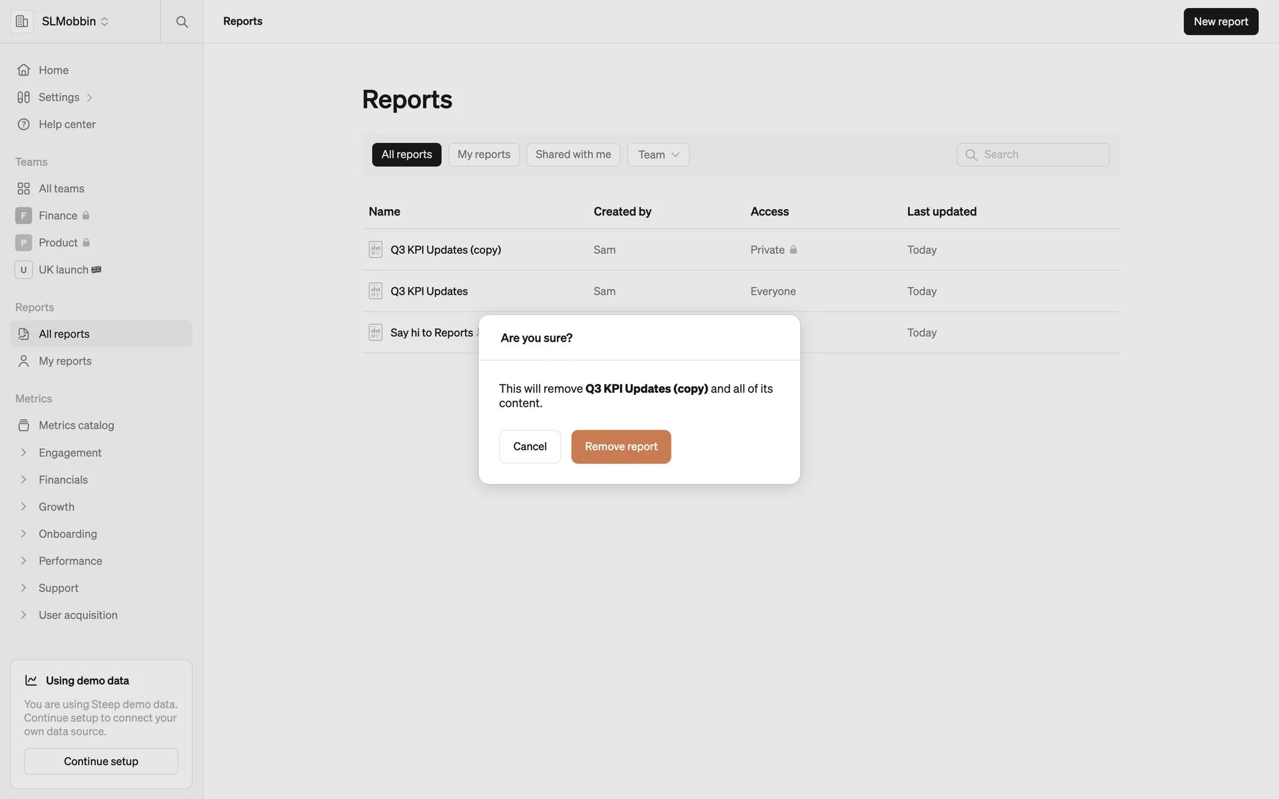This screenshot has width=1279, height=799.
Task: Confirm with the Remove report button
Action: pos(620,447)
